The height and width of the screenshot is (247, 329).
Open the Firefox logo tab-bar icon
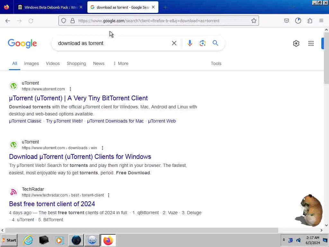(6, 7)
